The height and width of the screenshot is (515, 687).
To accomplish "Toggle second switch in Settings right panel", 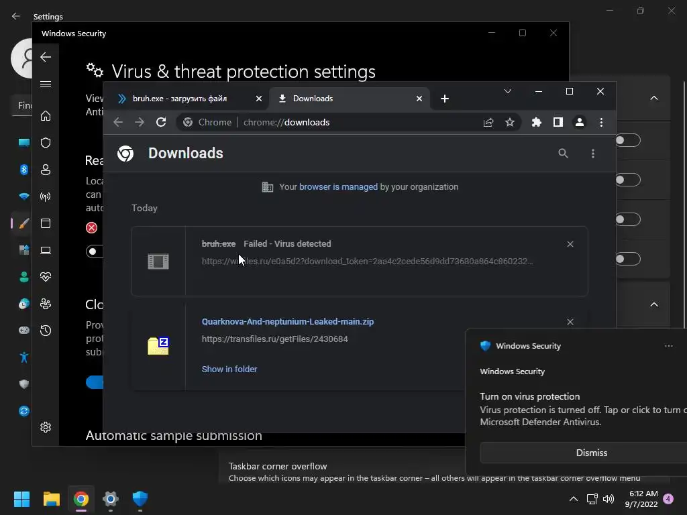I will (x=628, y=180).
